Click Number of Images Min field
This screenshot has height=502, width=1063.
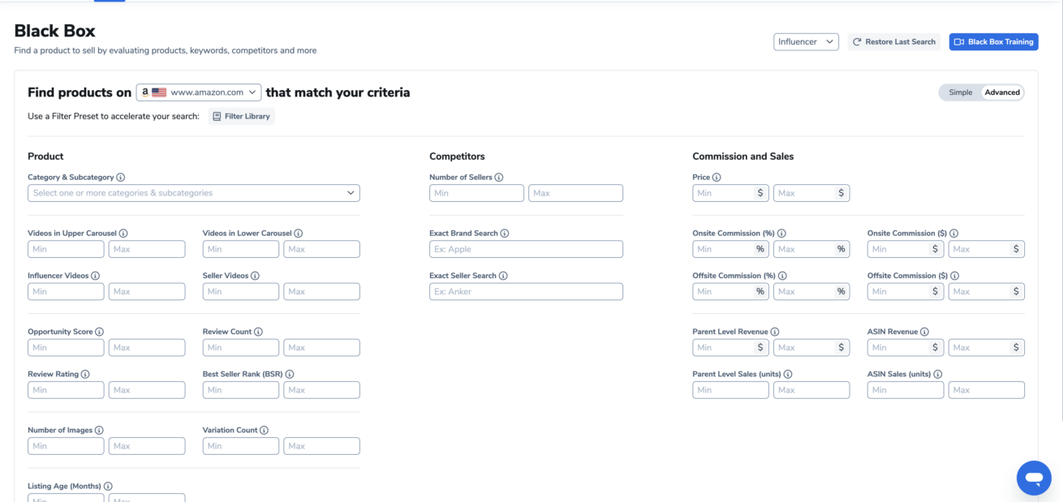click(66, 446)
